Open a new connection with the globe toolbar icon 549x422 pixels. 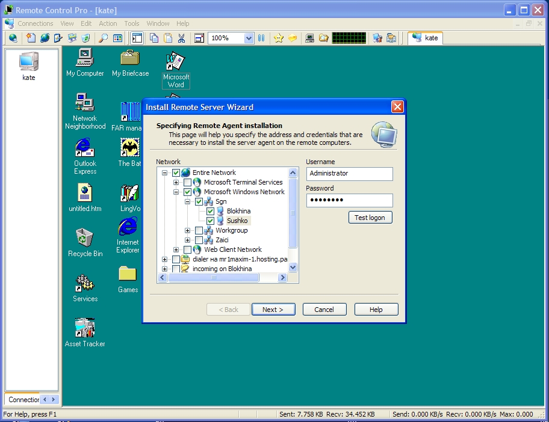point(13,37)
